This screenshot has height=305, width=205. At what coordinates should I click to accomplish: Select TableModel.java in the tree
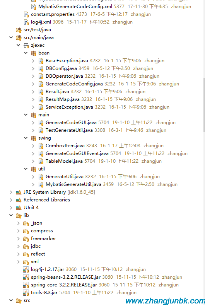64,161
